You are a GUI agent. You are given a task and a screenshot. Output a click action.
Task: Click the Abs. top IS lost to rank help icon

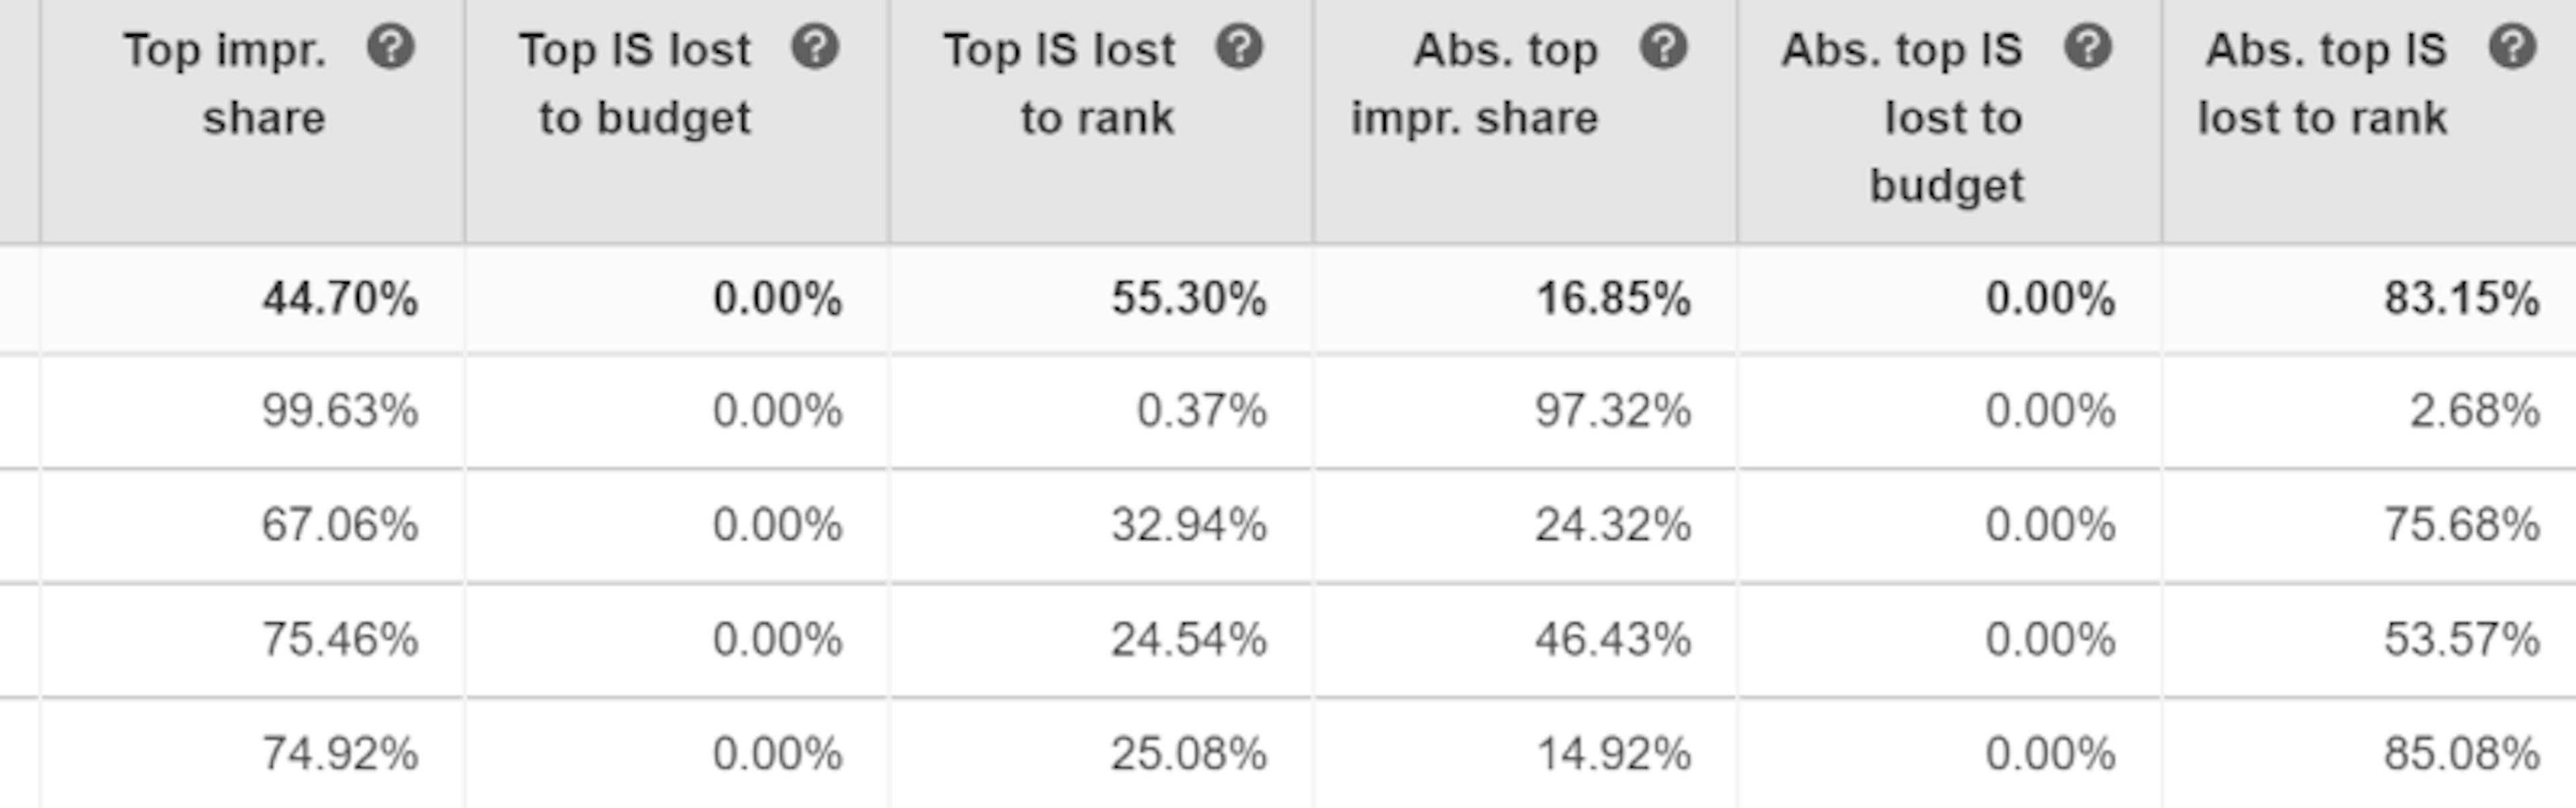tap(2513, 46)
